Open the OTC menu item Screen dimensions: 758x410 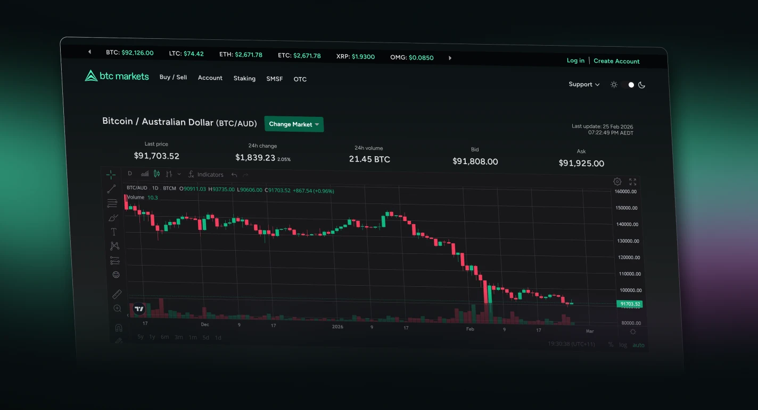point(300,79)
